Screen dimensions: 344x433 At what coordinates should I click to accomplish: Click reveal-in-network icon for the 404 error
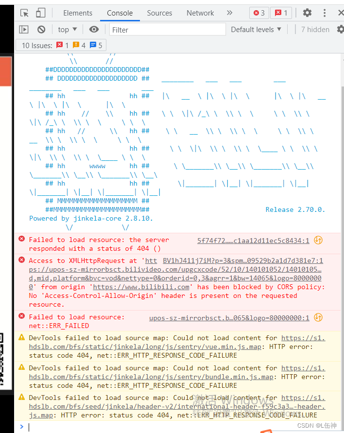tap(318, 240)
